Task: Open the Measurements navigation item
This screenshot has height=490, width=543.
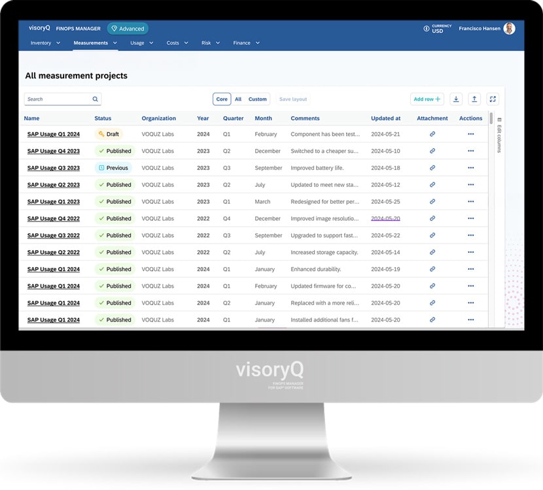Action: pos(91,43)
